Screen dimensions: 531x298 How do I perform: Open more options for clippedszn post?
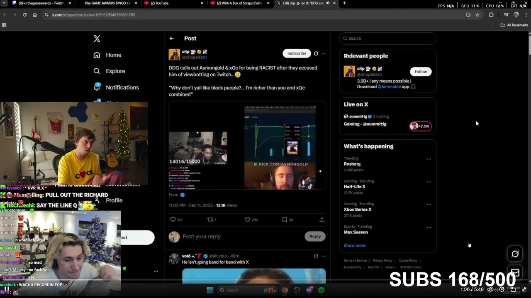click(x=323, y=53)
